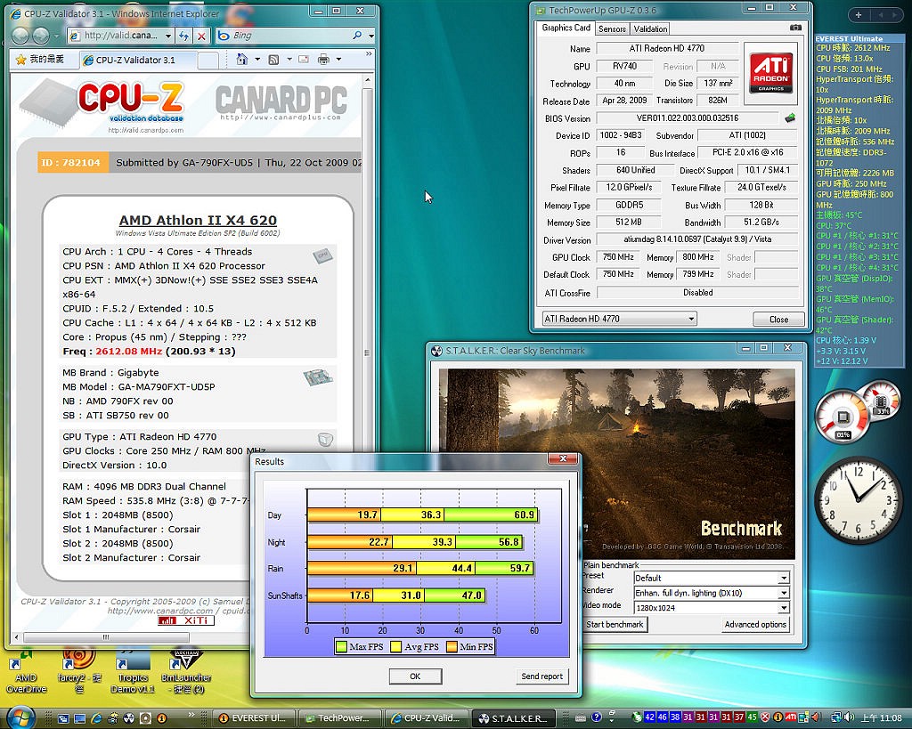912x729 pixels.
Task: Switch to the Validation tab in GPU-Z
Action: pyautogui.click(x=650, y=29)
